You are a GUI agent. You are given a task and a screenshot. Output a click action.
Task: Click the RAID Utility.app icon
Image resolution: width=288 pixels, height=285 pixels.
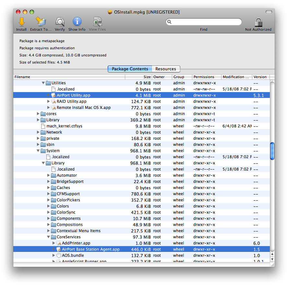(x=54, y=101)
